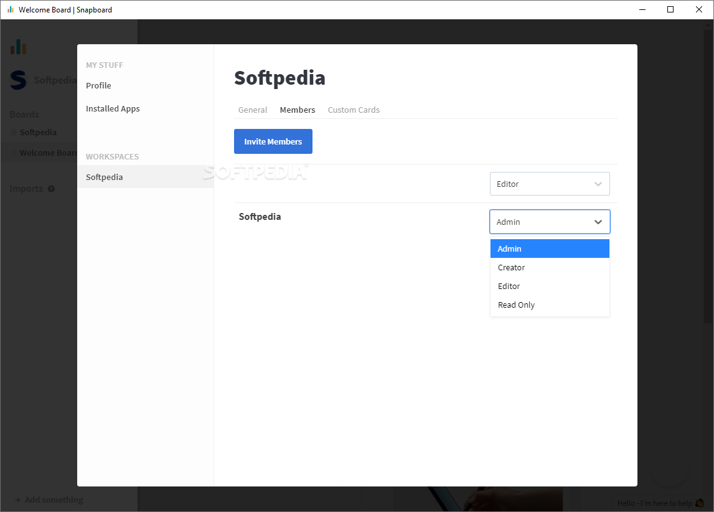The height and width of the screenshot is (512, 714).
Task: Click the Softpedia member name in the list
Action: point(260,217)
